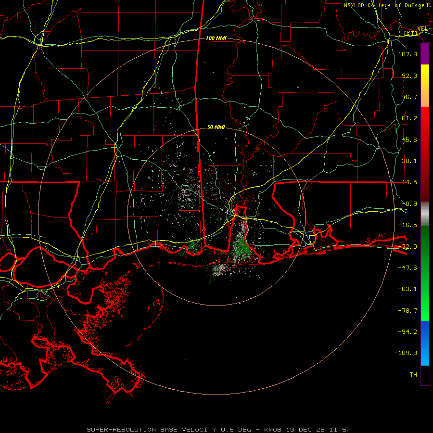The image size is (433, 433).
Task: Select the red band of the velocity color bar
Action: click(425, 154)
